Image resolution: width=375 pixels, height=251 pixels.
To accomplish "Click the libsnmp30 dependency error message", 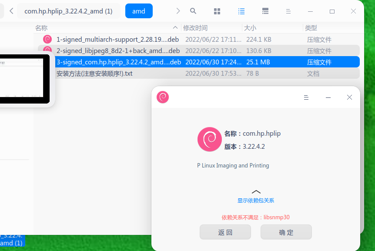I will [x=255, y=218].
